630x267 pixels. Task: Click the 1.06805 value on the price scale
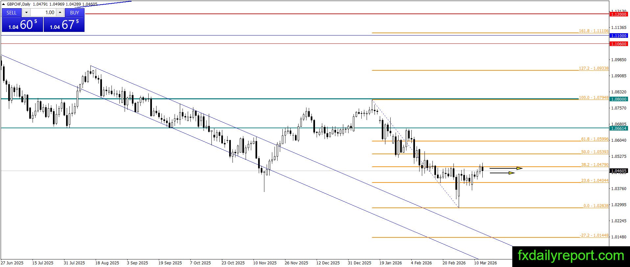618,124
